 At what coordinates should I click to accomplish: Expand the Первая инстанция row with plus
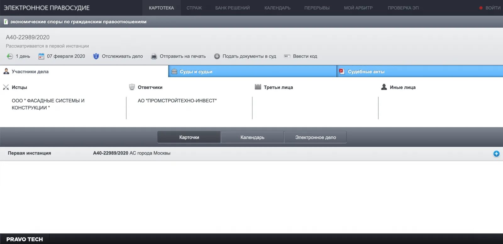click(496, 154)
